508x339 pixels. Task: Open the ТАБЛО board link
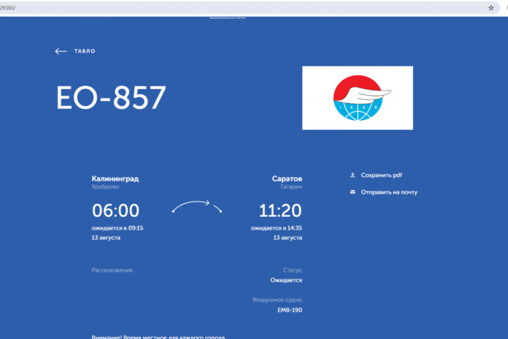tap(85, 52)
